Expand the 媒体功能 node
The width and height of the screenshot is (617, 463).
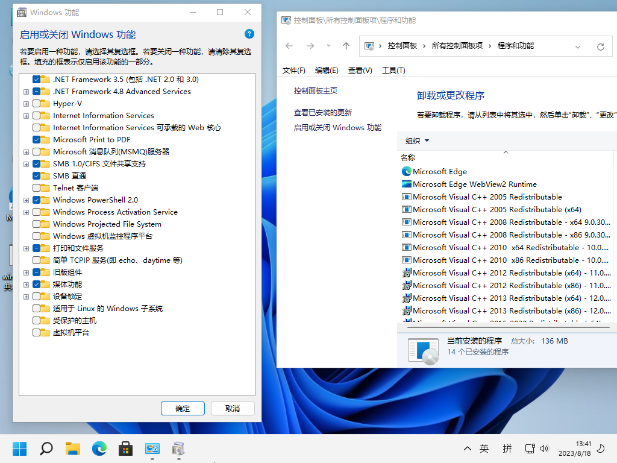point(26,285)
